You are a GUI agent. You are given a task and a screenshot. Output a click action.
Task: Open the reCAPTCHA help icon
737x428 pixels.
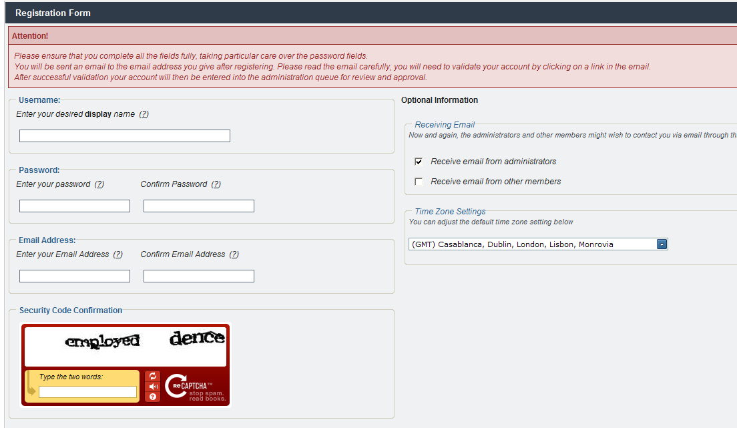tap(153, 397)
